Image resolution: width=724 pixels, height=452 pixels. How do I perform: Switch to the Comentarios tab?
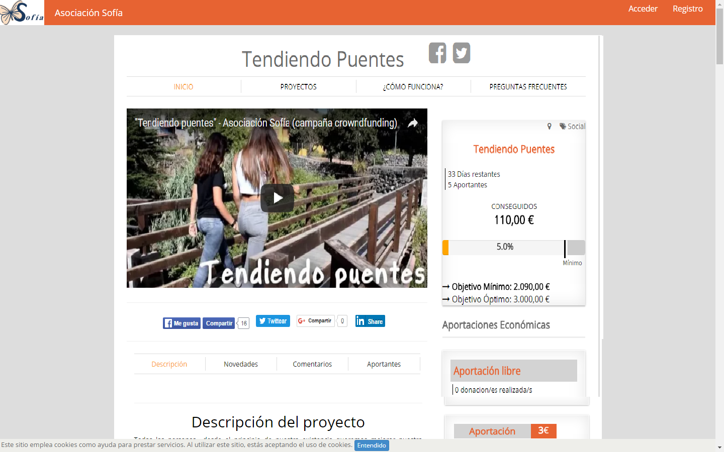tap(312, 364)
